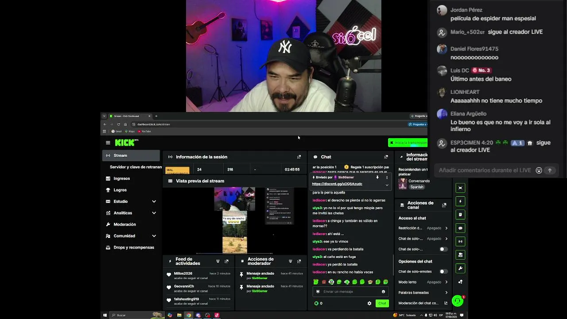Open the Maps bookmark

(x=130, y=132)
